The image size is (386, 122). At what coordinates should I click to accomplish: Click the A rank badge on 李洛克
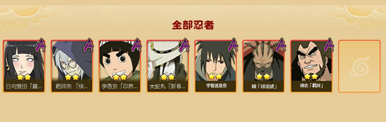(x=136, y=46)
